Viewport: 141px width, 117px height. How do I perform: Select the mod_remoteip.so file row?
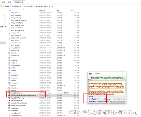tap(44, 28)
